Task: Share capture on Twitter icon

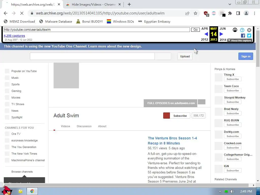Action: click(249, 36)
